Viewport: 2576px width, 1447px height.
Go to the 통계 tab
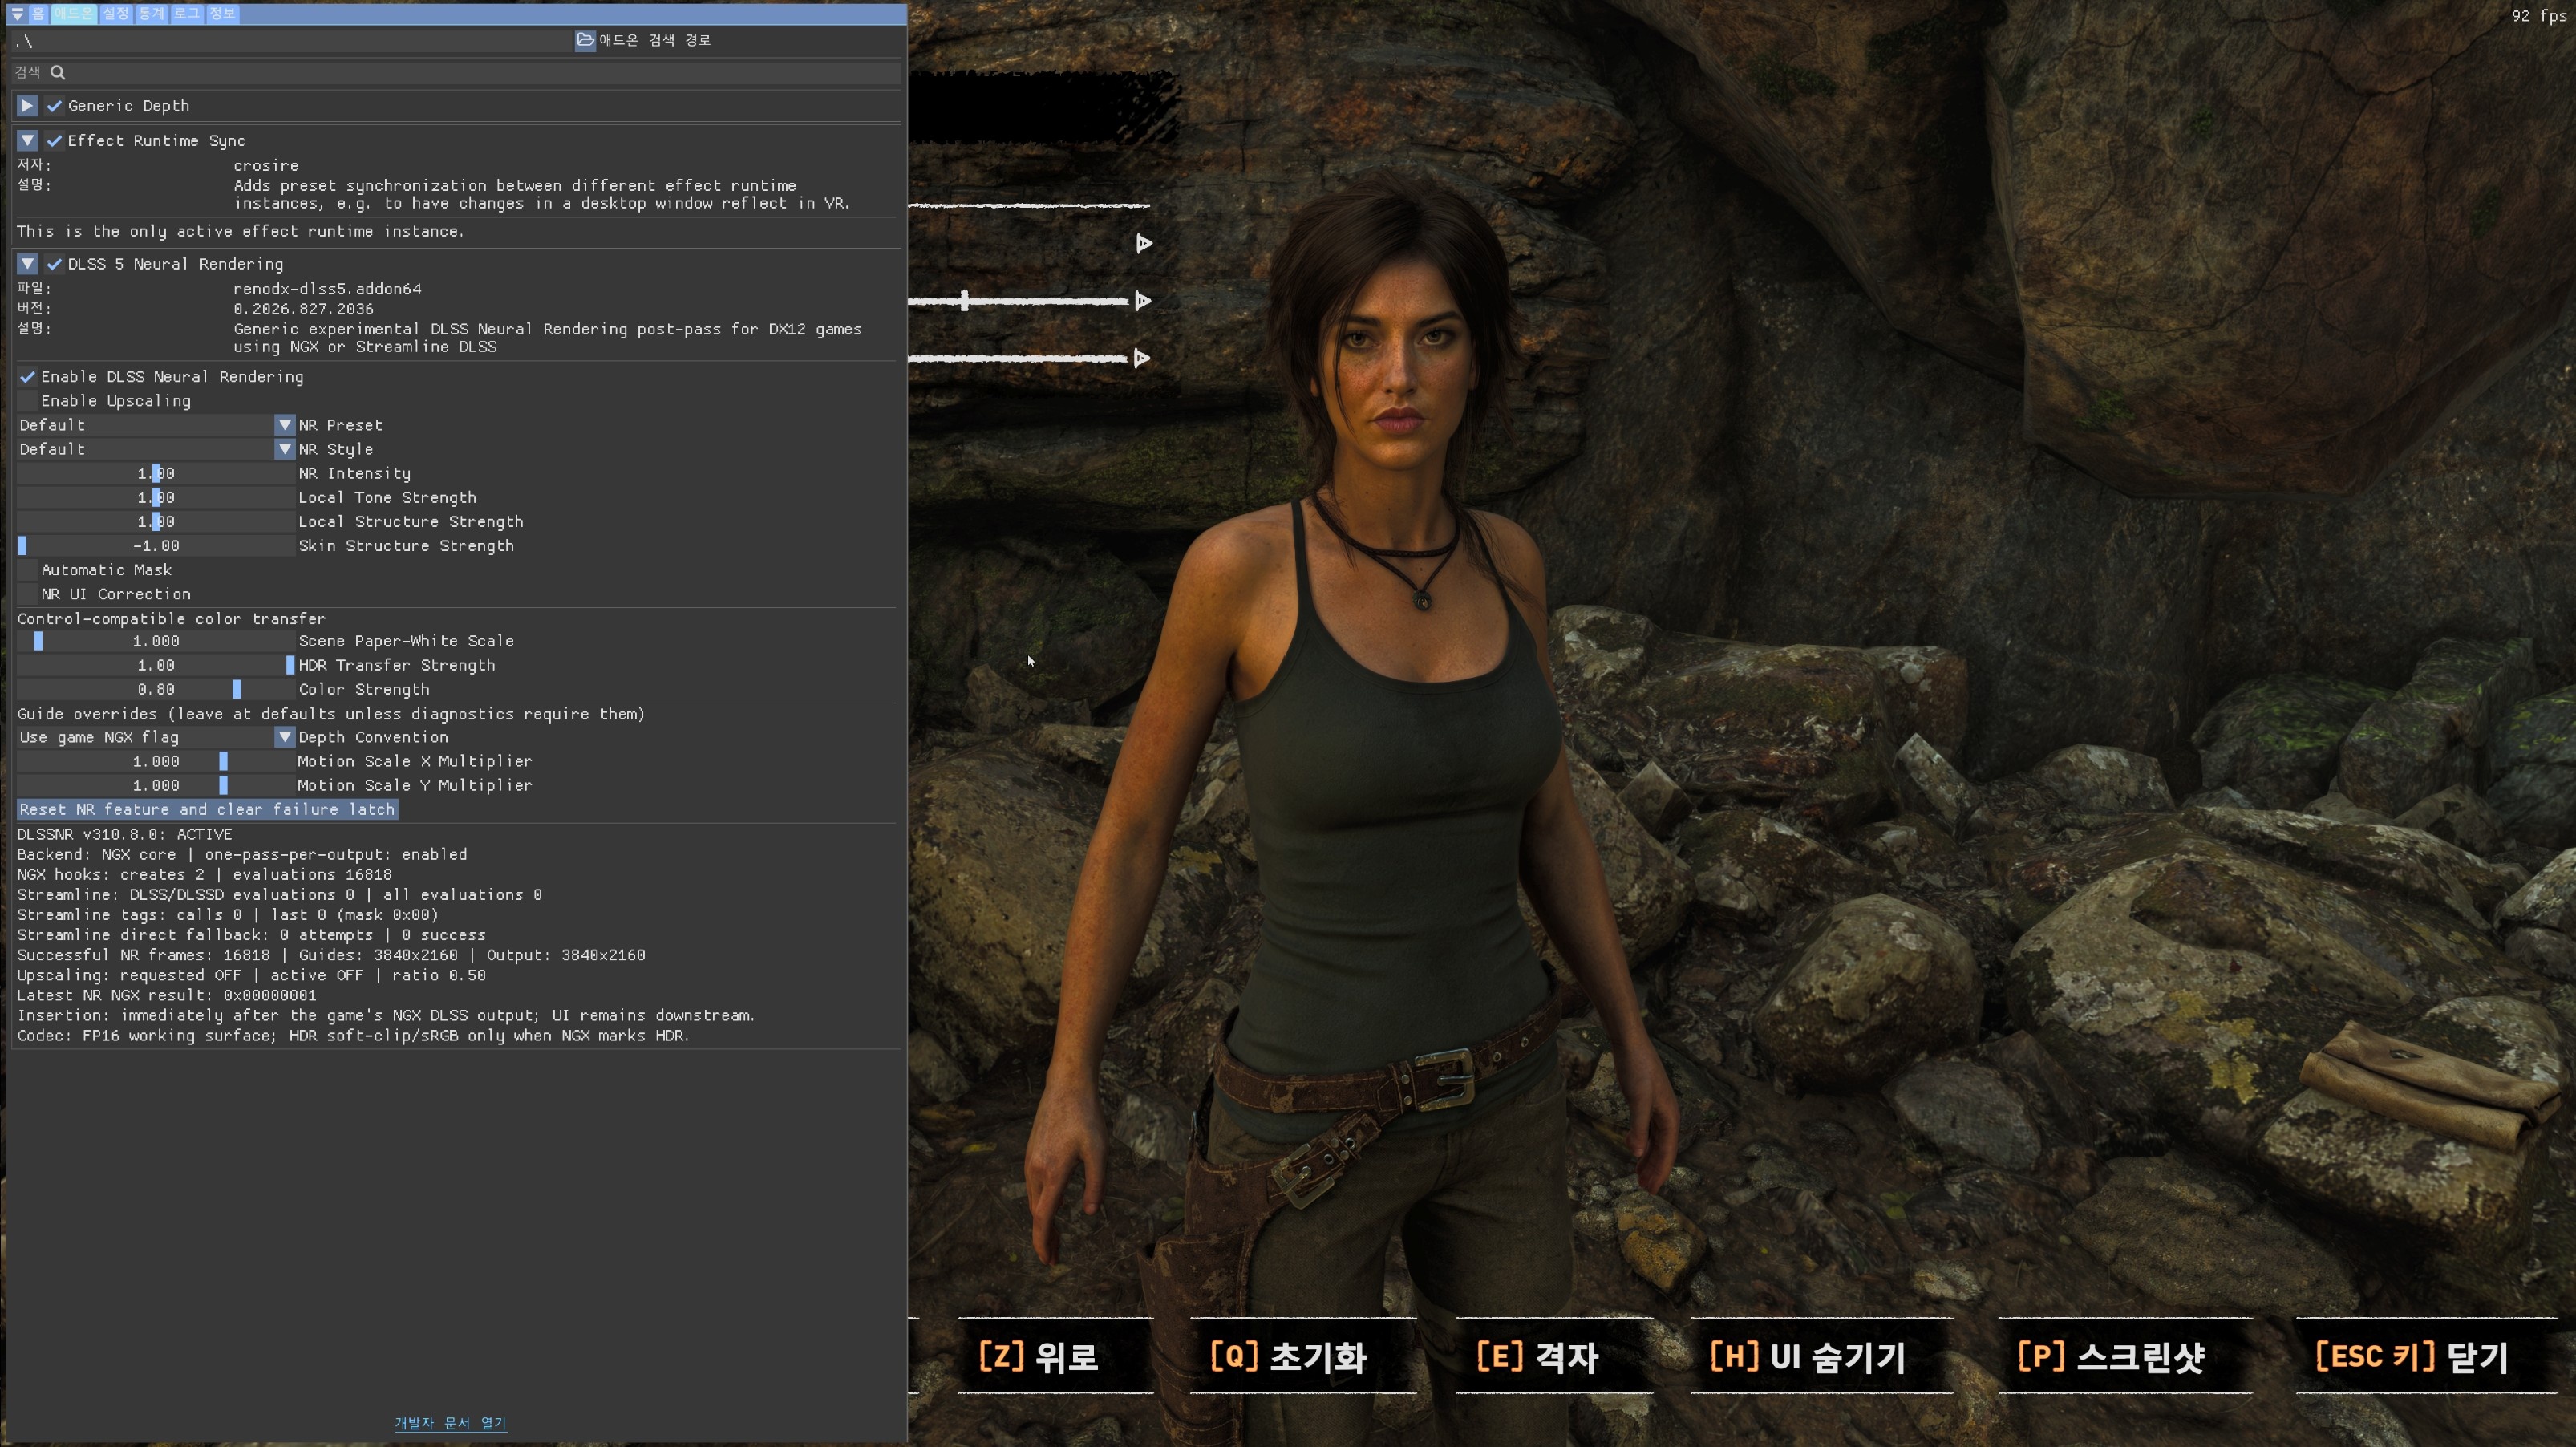point(152,14)
